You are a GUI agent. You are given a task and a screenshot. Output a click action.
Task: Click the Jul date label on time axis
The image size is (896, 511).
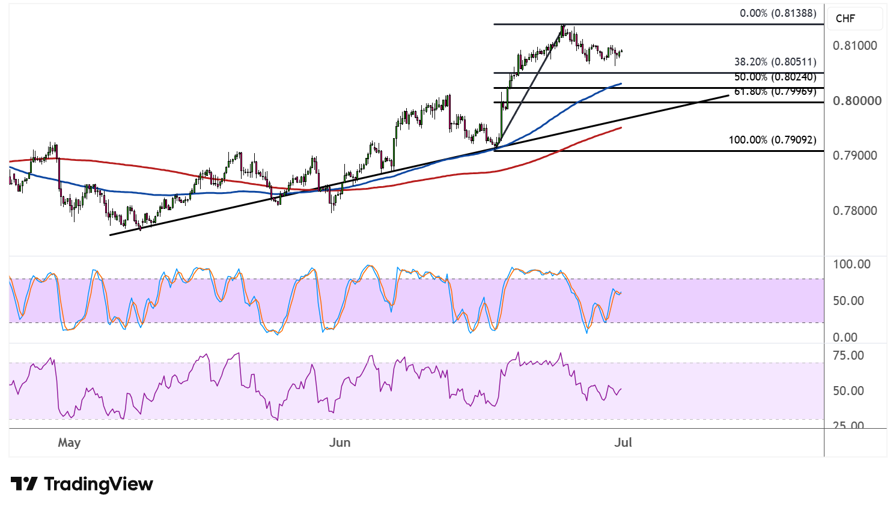(x=623, y=443)
